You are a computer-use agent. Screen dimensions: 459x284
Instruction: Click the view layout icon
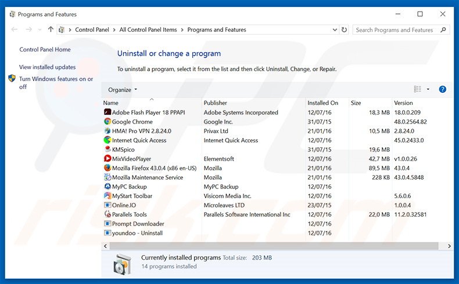pyautogui.click(x=417, y=89)
